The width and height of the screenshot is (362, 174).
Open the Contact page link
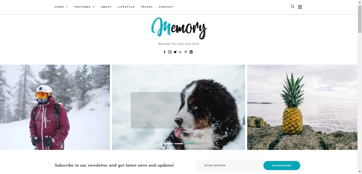(166, 7)
